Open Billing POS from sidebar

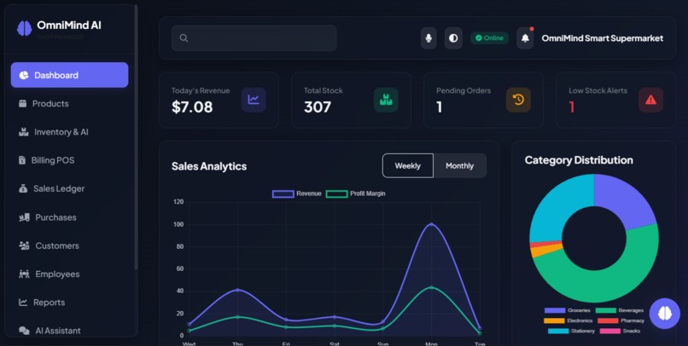coord(69,160)
